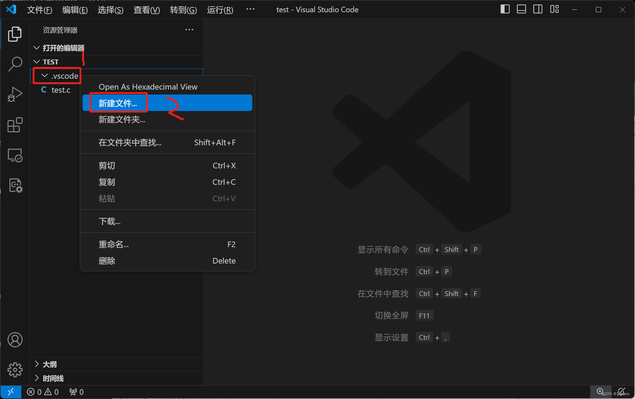
Task: Toggle bottom panel layout icon
Action: pyautogui.click(x=521, y=9)
